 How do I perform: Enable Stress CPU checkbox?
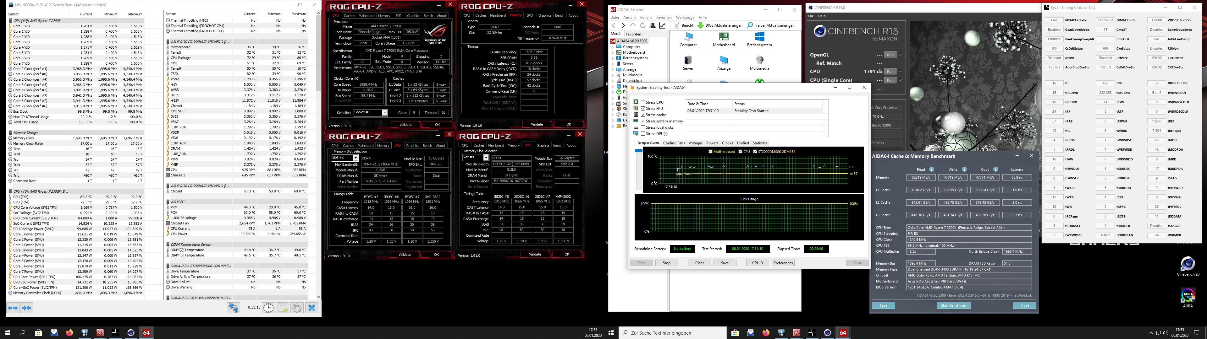coord(643,102)
